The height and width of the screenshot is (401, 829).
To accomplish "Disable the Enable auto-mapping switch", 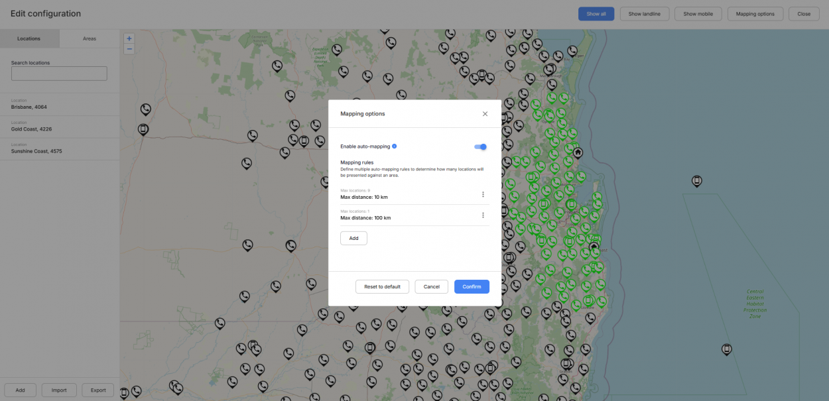I will tap(479, 146).
